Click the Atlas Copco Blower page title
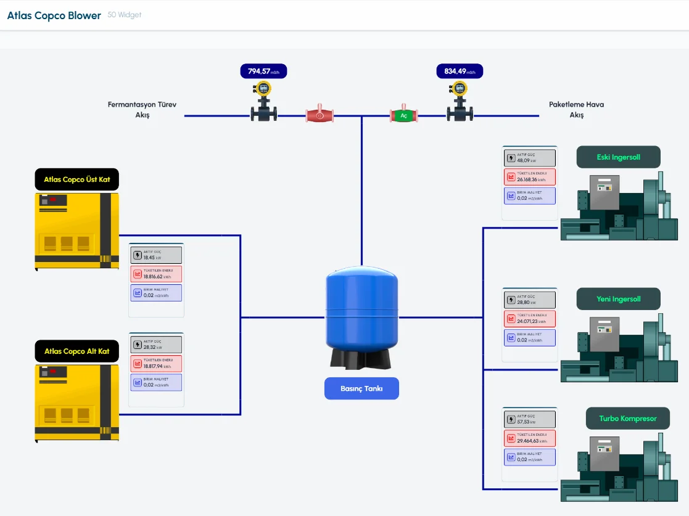The height and width of the screenshot is (516, 689). pos(54,15)
